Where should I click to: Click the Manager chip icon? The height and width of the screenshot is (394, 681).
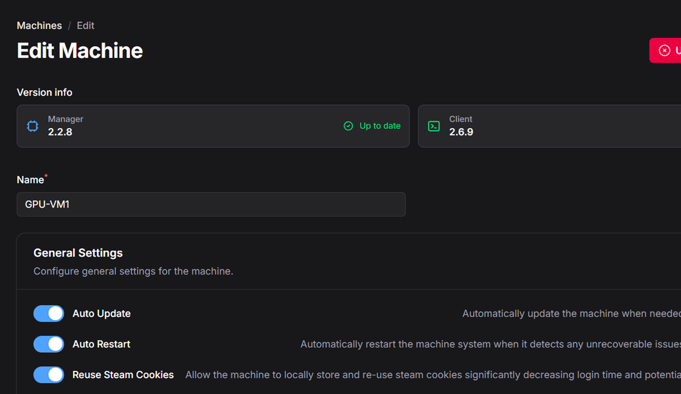point(32,126)
